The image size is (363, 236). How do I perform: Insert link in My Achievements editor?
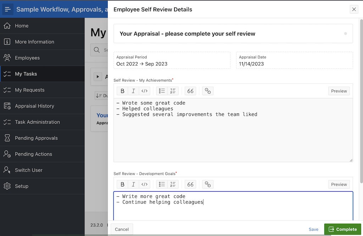208,91
